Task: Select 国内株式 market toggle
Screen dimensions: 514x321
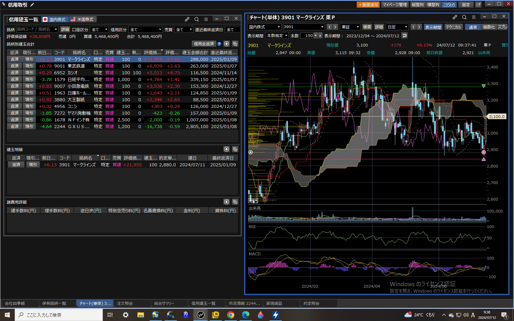Action: click(x=54, y=19)
